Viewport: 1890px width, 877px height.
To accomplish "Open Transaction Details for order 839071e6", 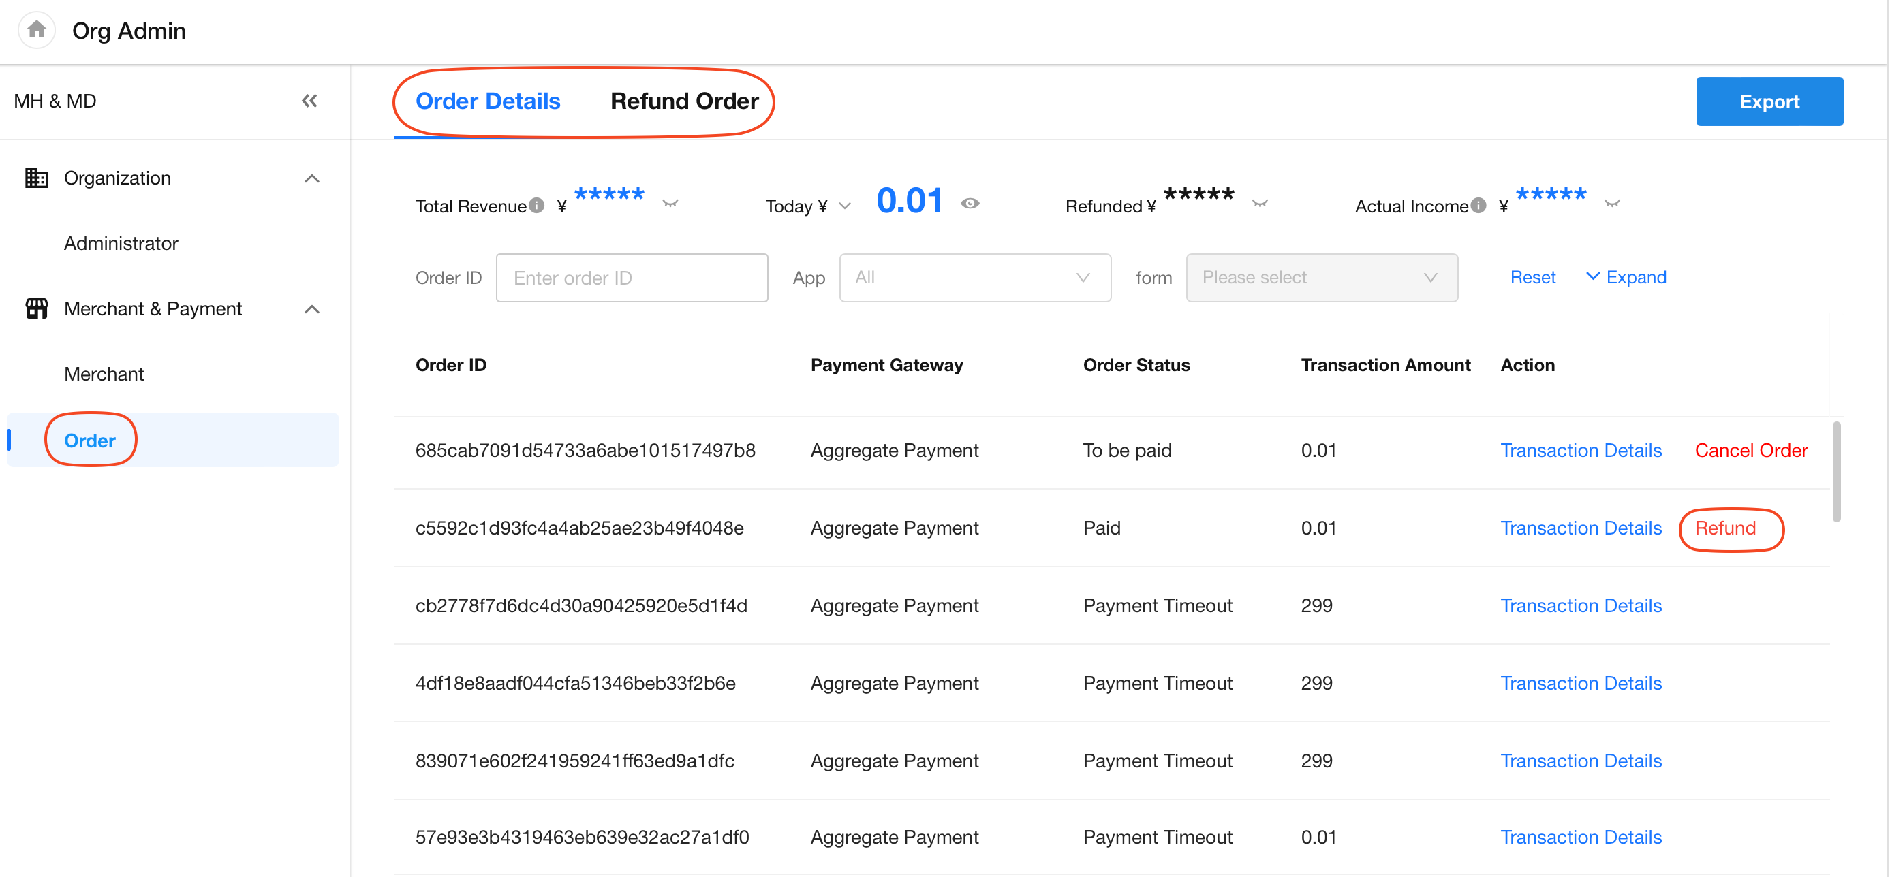I will click(1581, 761).
